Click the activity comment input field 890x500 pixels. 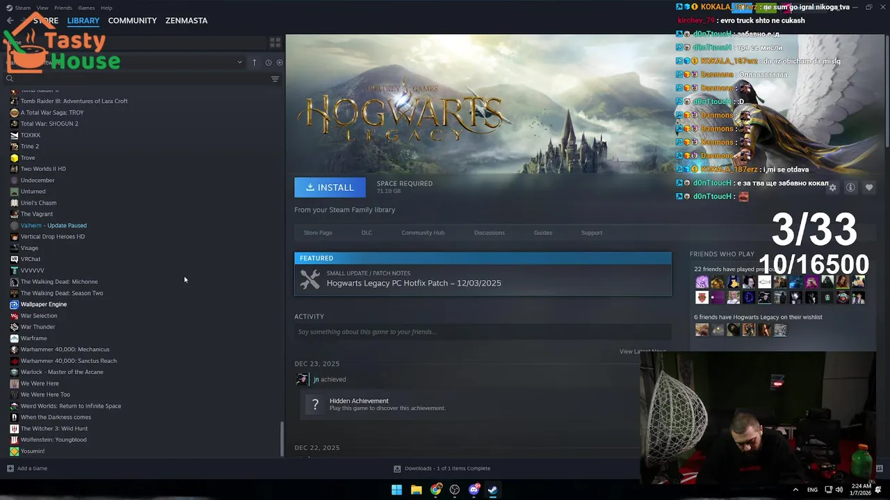point(483,332)
